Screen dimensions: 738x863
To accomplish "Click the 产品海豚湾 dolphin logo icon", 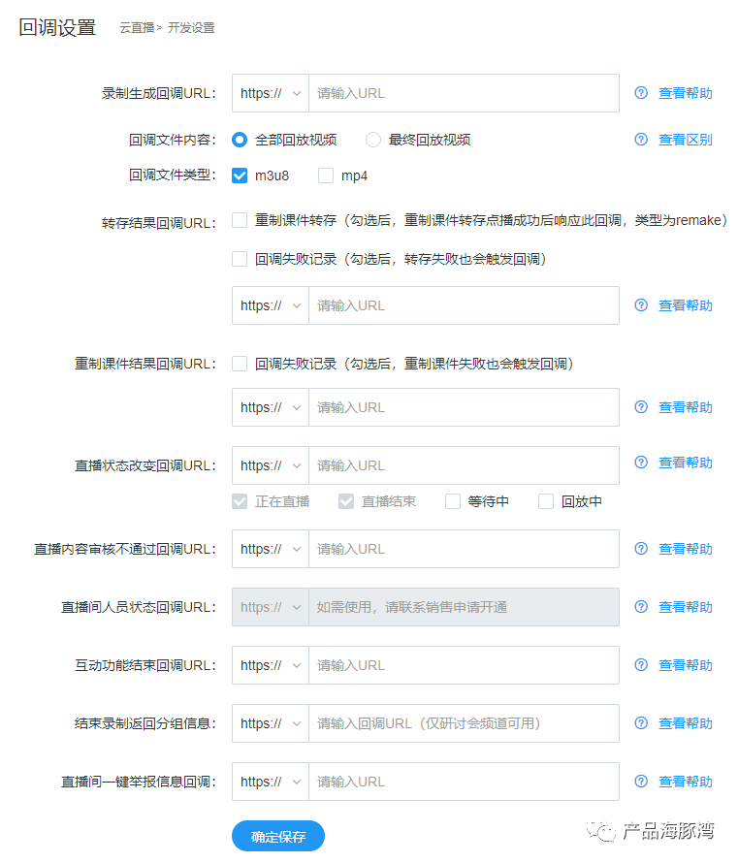I will (601, 833).
